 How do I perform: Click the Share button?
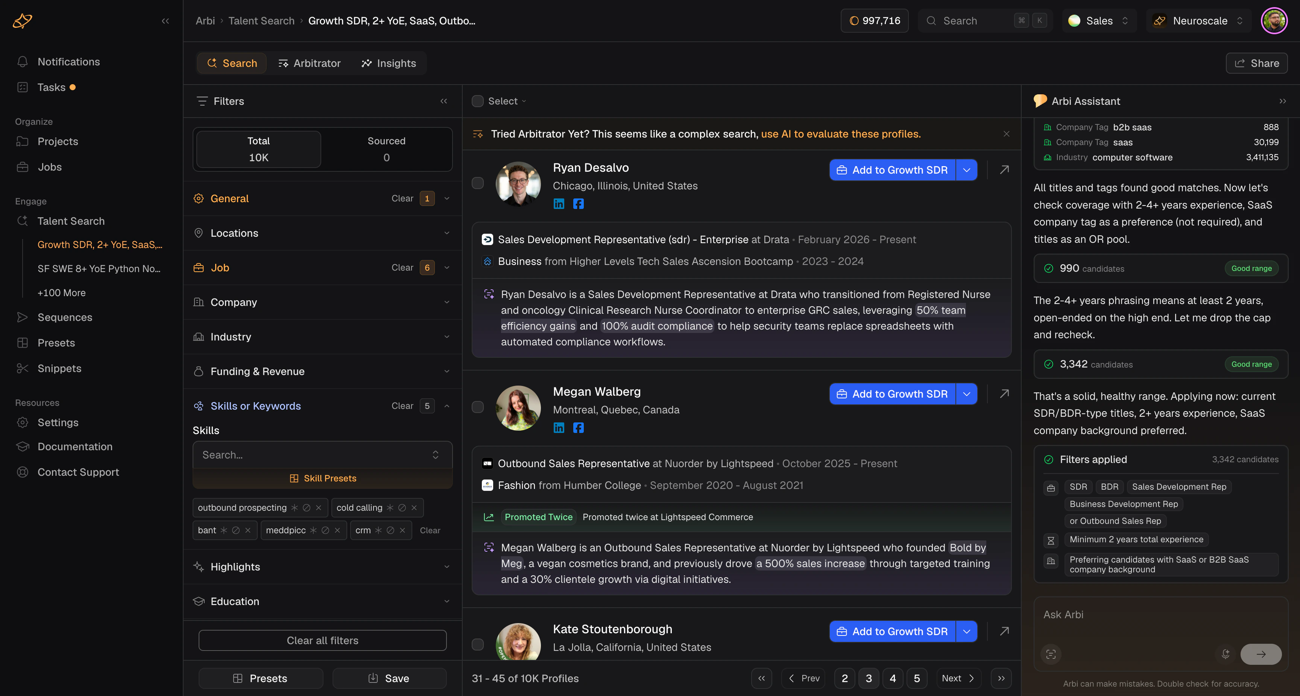[x=1257, y=64]
